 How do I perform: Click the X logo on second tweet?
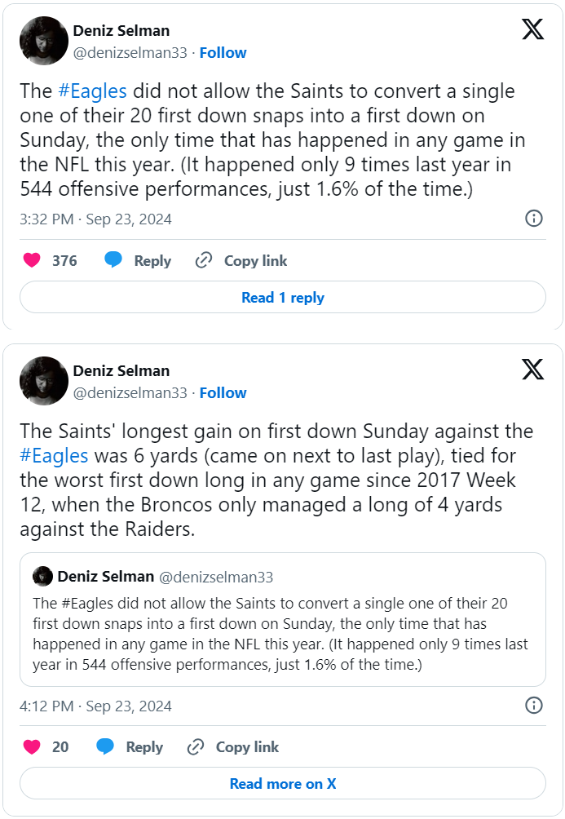pos(532,370)
